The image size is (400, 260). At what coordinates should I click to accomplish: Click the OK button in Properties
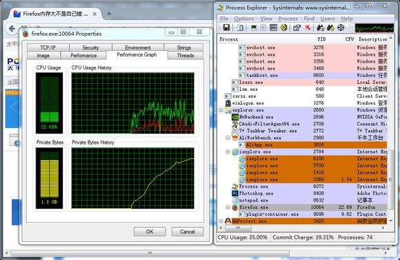pyautogui.click(x=150, y=232)
